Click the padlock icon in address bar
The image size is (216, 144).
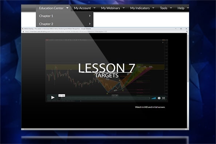23,32
